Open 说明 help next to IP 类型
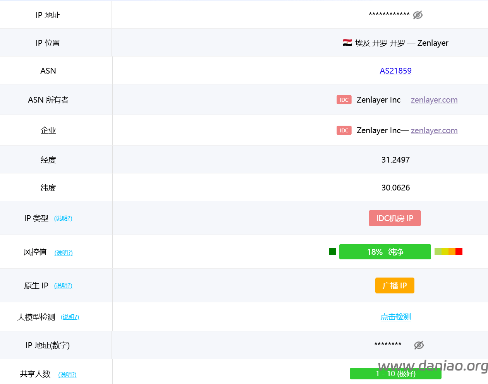The height and width of the screenshot is (384, 488). pyautogui.click(x=63, y=218)
